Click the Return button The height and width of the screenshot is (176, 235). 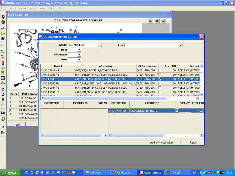(194, 143)
